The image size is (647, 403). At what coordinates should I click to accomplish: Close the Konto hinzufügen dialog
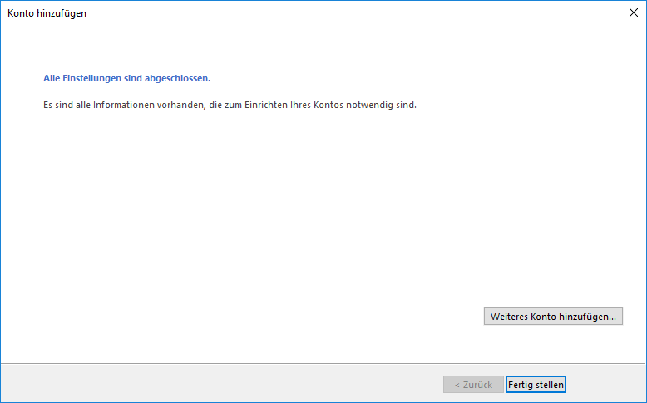coord(633,12)
